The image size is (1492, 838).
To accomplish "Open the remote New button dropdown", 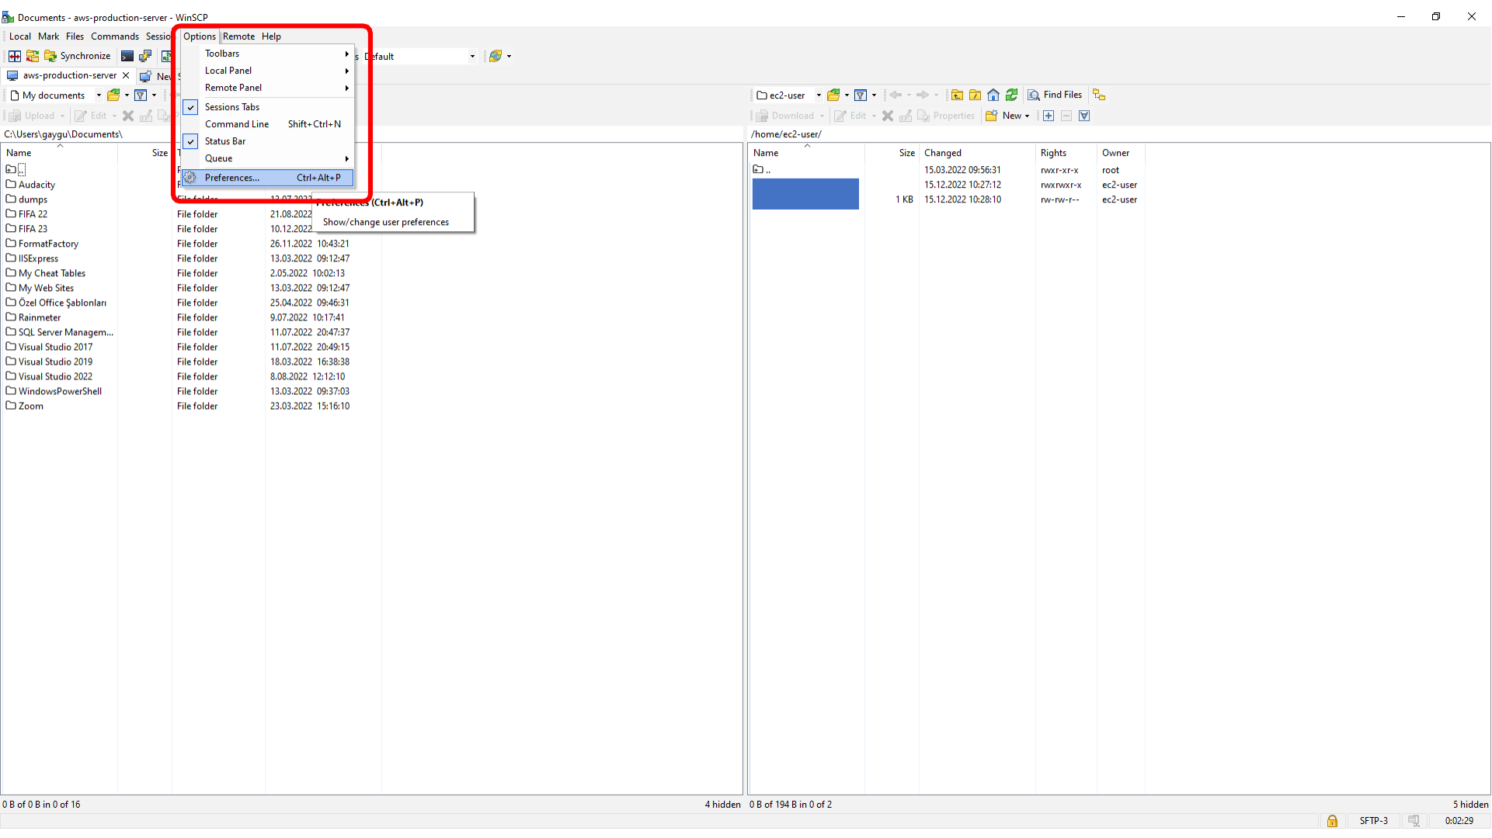I will (1027, 116).
